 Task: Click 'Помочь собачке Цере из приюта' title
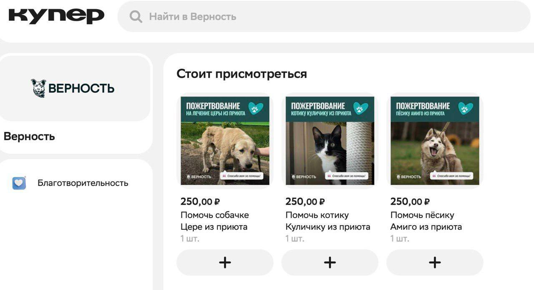point(215,221)
